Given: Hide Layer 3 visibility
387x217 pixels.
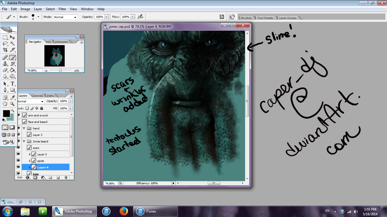Looking at the screenshot, I should [x=18, y=135].
